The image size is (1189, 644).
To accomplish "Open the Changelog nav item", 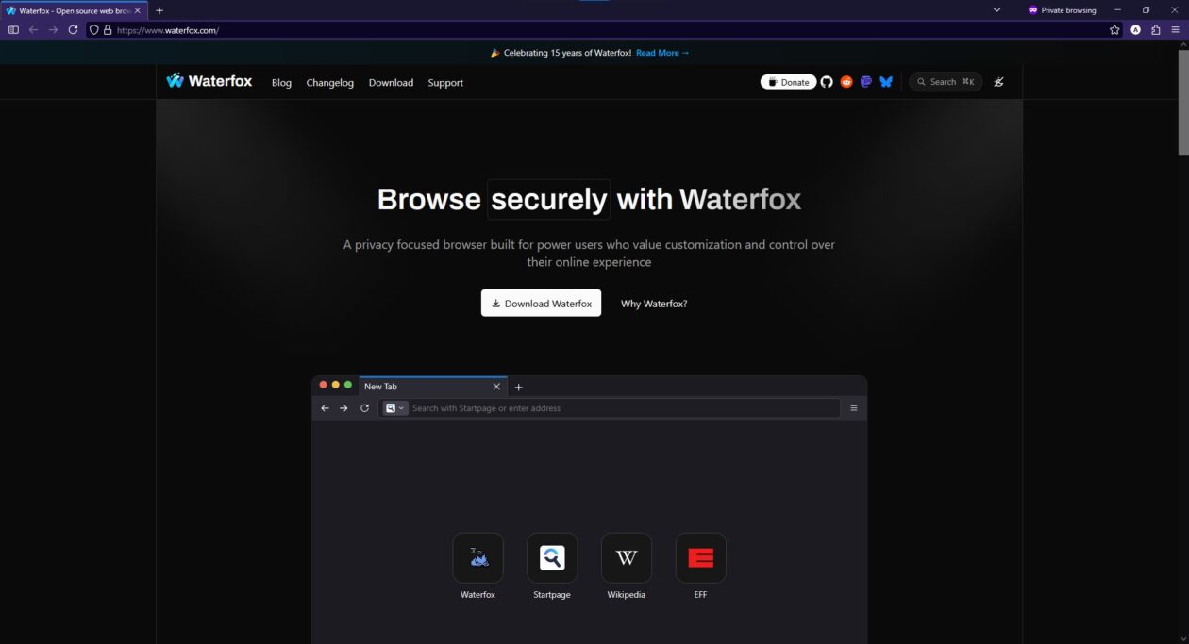I will 329,83.
